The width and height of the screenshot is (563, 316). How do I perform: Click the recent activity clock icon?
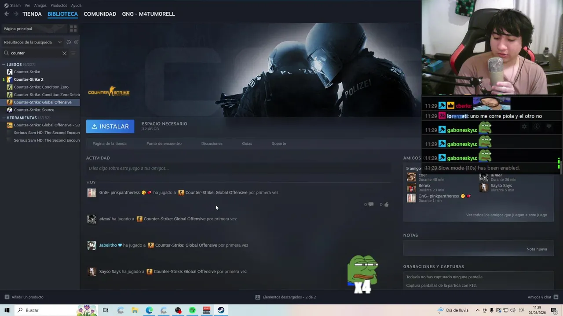click(x=69, y=42)
